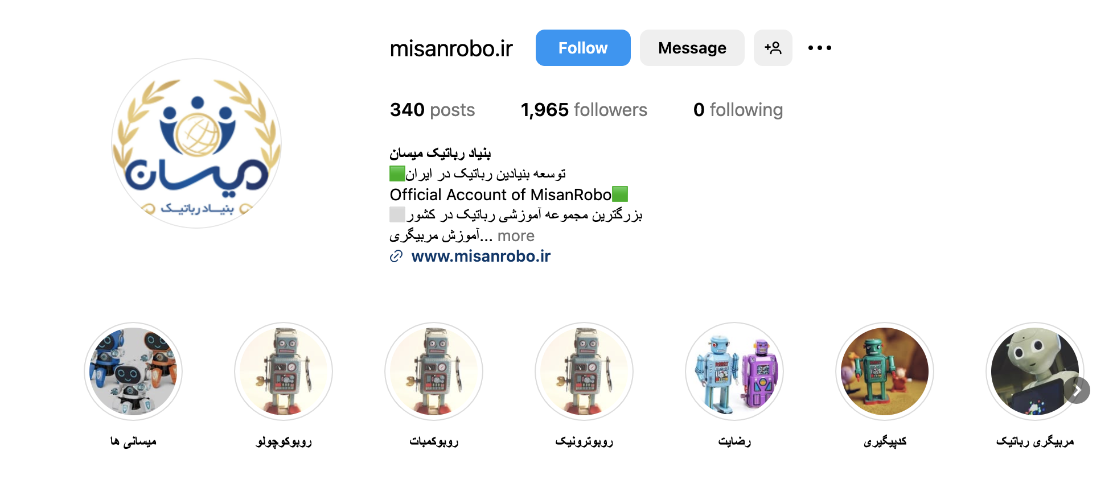Click the misanrobo.ir username heading
This screenshot has width=1117, height=500.
click(x=451, y=48)
